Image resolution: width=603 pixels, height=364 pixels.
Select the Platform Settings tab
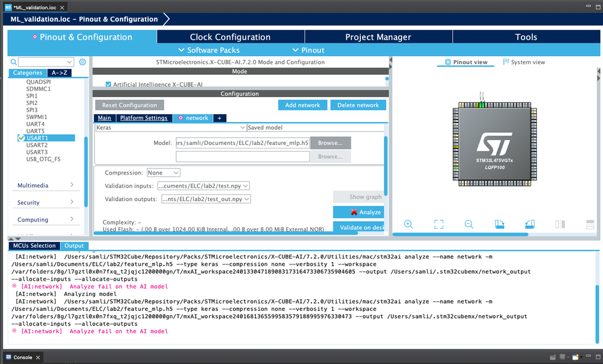(144, 118)
